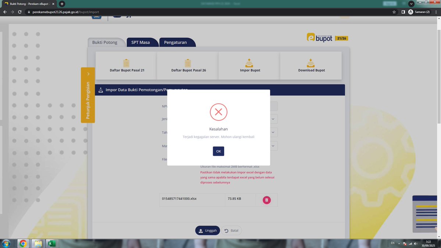Viewport: 441px width, 248px height.
Task: Click the volume speaker tray icon
Action: (415, 243)
